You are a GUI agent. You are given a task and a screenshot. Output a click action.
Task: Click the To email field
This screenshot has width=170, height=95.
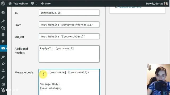(x=69, y=13)
